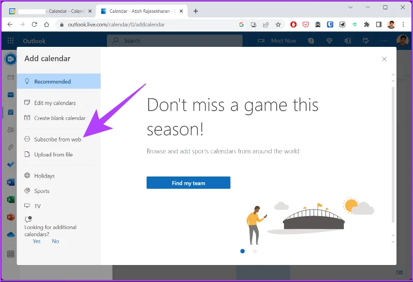Image resolution: width=413 pixels, height=282 pixels.
Task: Go to Chrome home page icon
Action: [x=46, y=24]
